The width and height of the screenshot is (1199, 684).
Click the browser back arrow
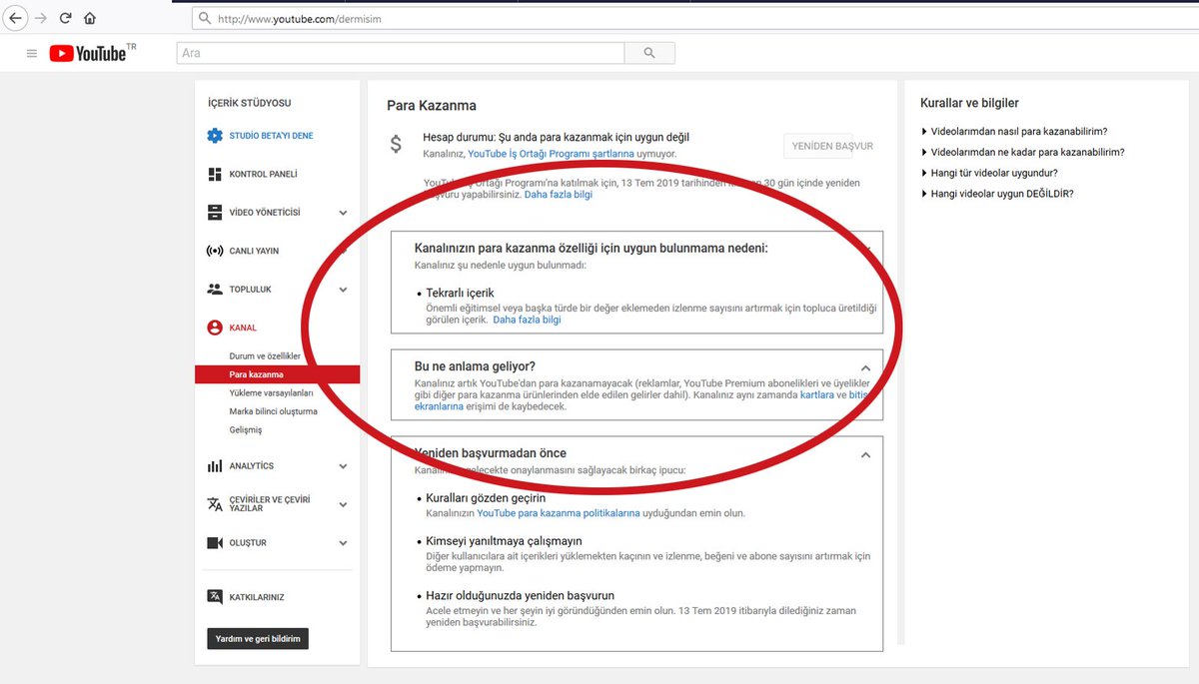pyautogui.click(x=16, y=18)
